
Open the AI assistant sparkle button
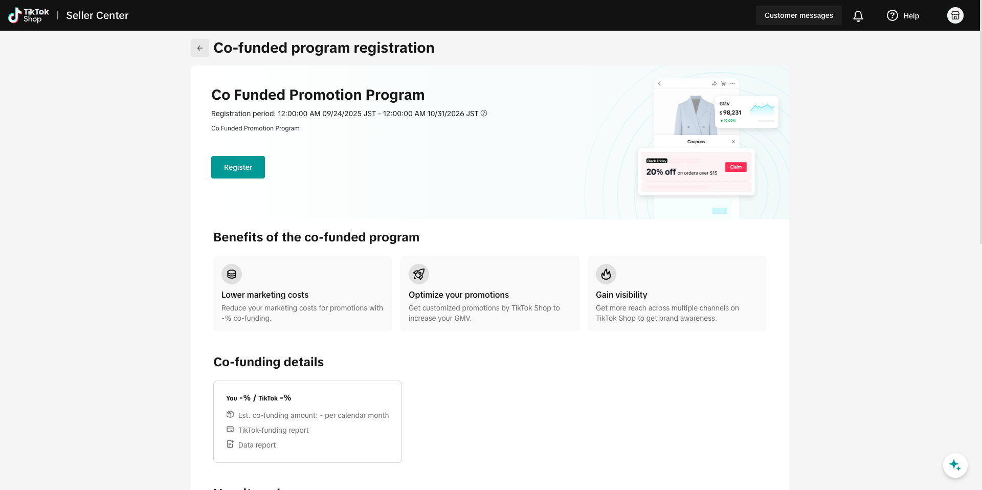pos(955,465)
